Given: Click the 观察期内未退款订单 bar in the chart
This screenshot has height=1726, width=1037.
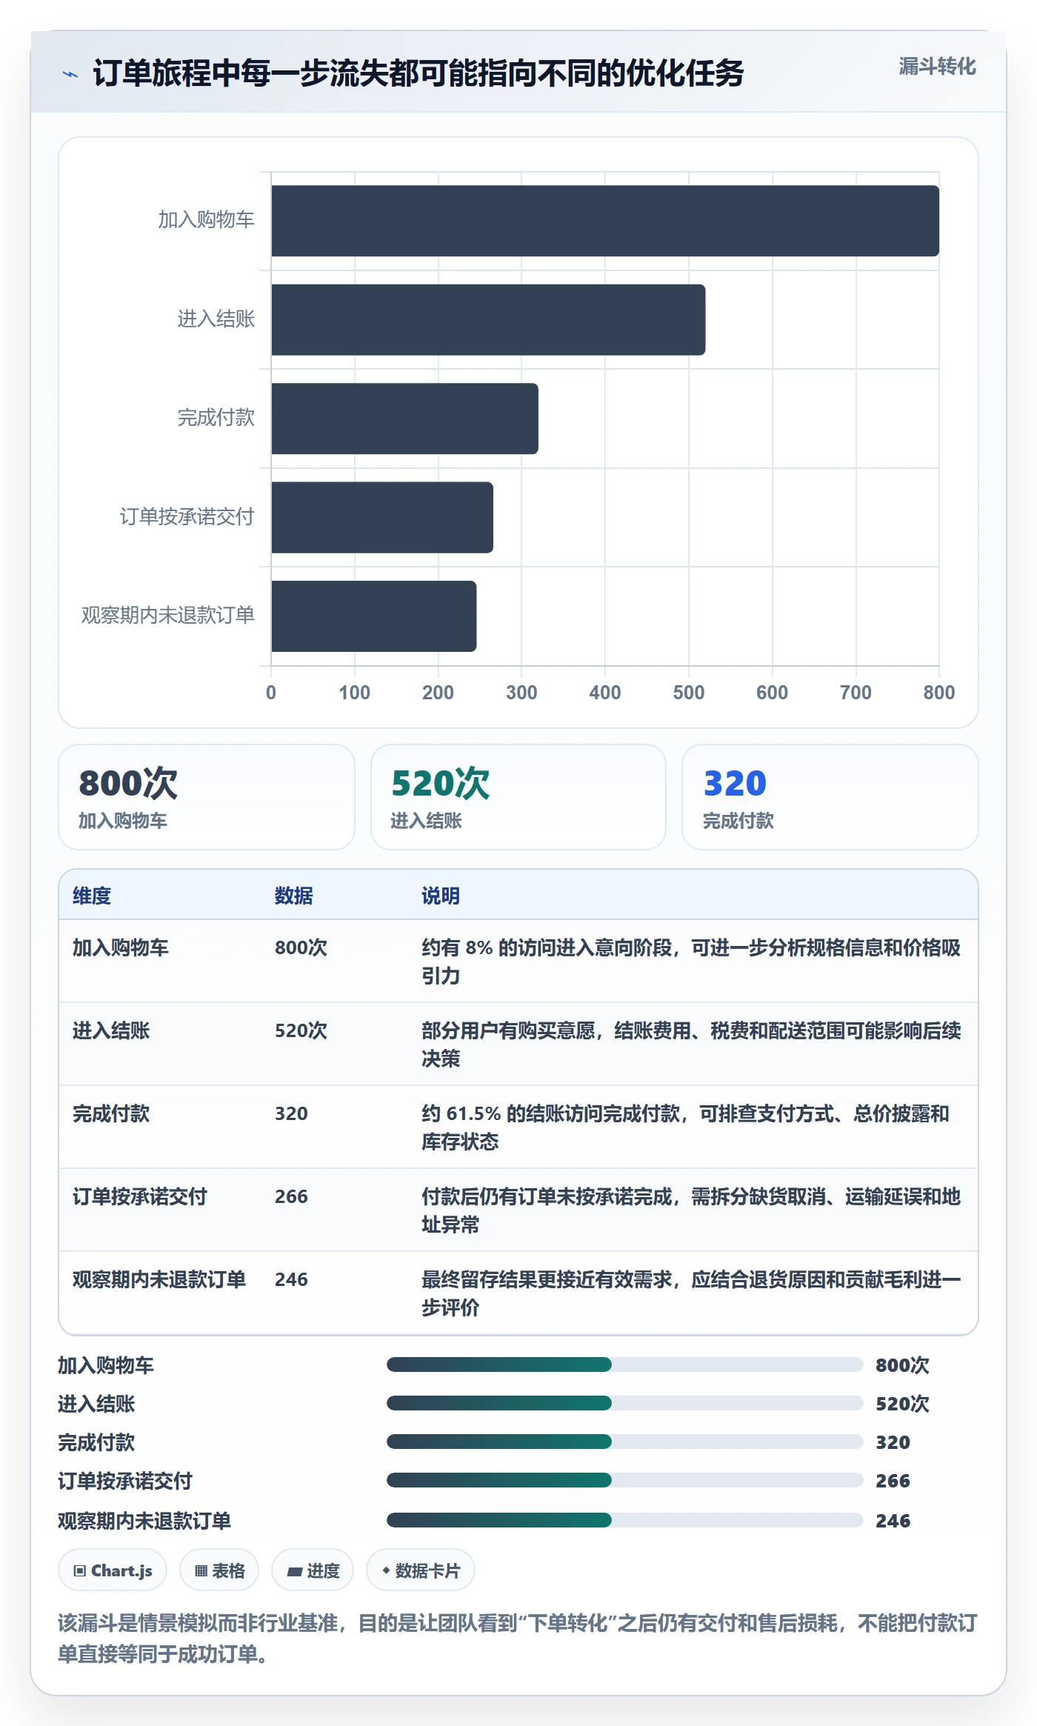Looking at the screenshot, I should [x=374, y=616].
